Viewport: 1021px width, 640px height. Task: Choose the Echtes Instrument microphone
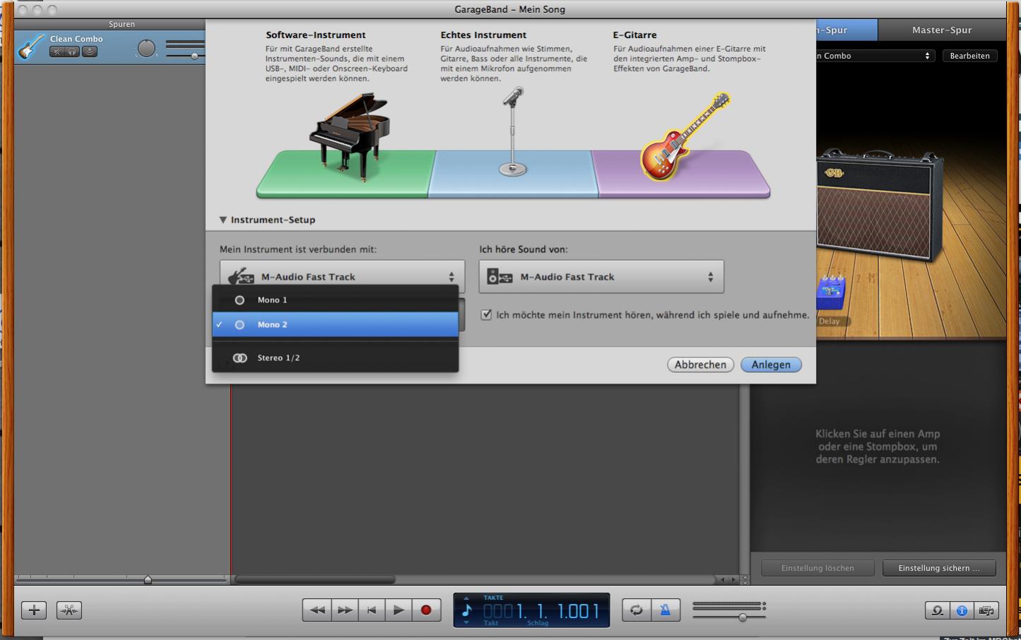[513, 132]
